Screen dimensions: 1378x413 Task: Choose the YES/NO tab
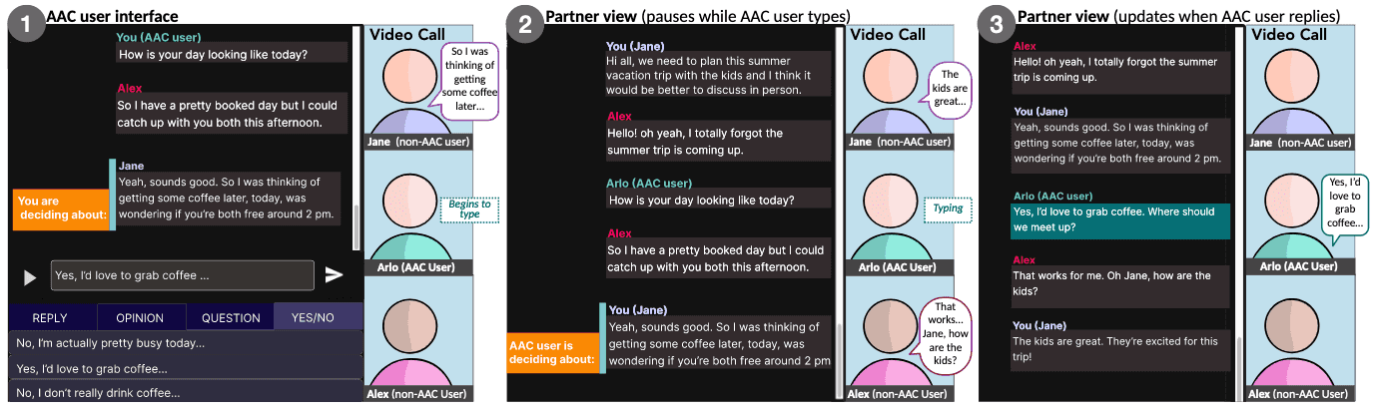(313, 318)
